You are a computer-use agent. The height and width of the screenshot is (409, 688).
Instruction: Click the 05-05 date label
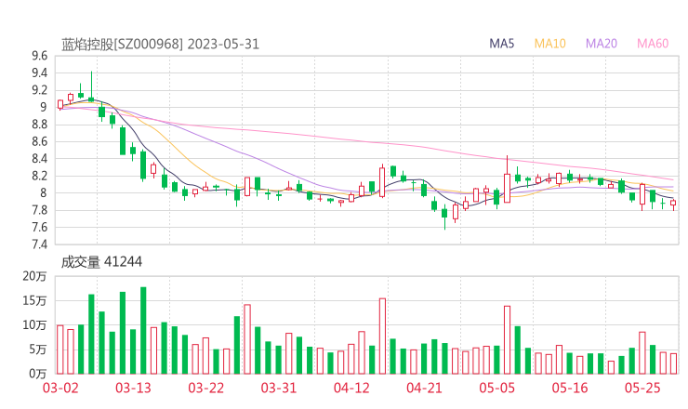[x=496, y=388]
